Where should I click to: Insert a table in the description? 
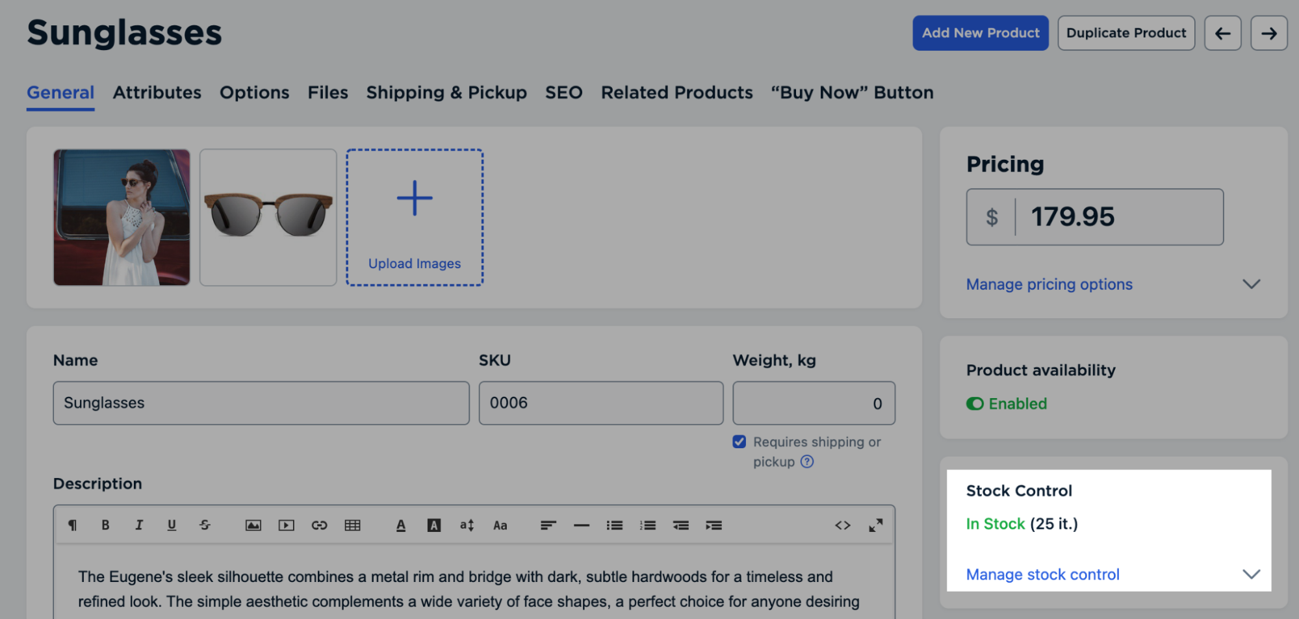tap(352, 525)
